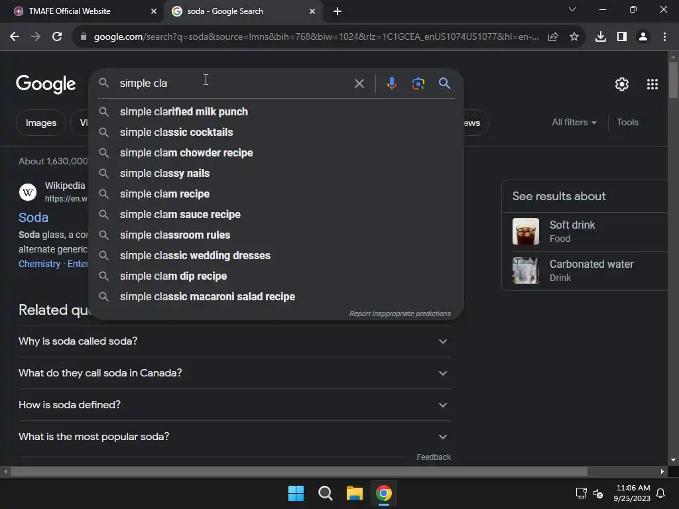The height and width of the screenshot is (509, 679).
Task: Click the Feedback link below related questions
Action: (x=434, y=457)
